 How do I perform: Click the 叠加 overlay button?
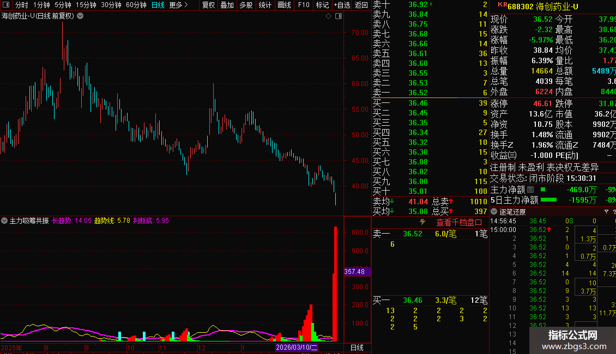(x=227, y=5)
